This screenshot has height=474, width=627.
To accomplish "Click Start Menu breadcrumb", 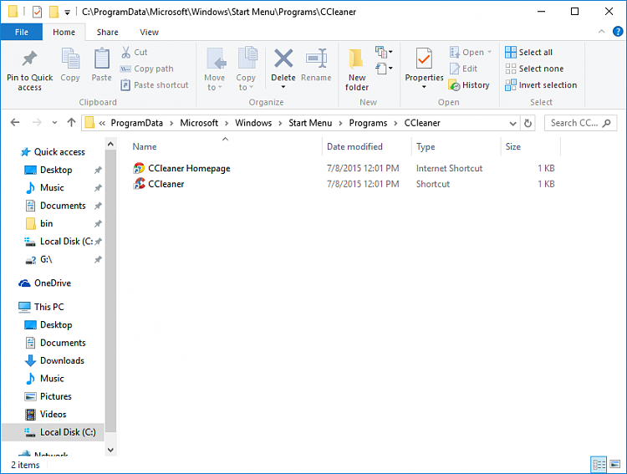I will pos(310,123).
